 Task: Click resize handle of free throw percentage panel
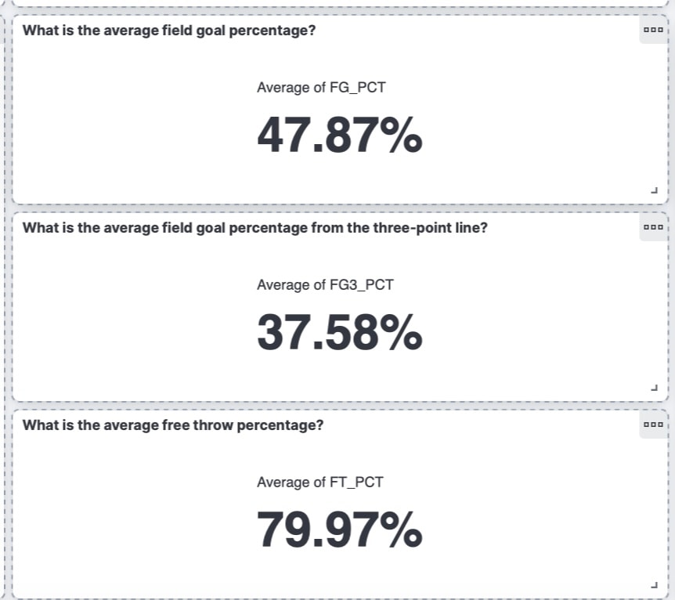(x=655, y=584)
